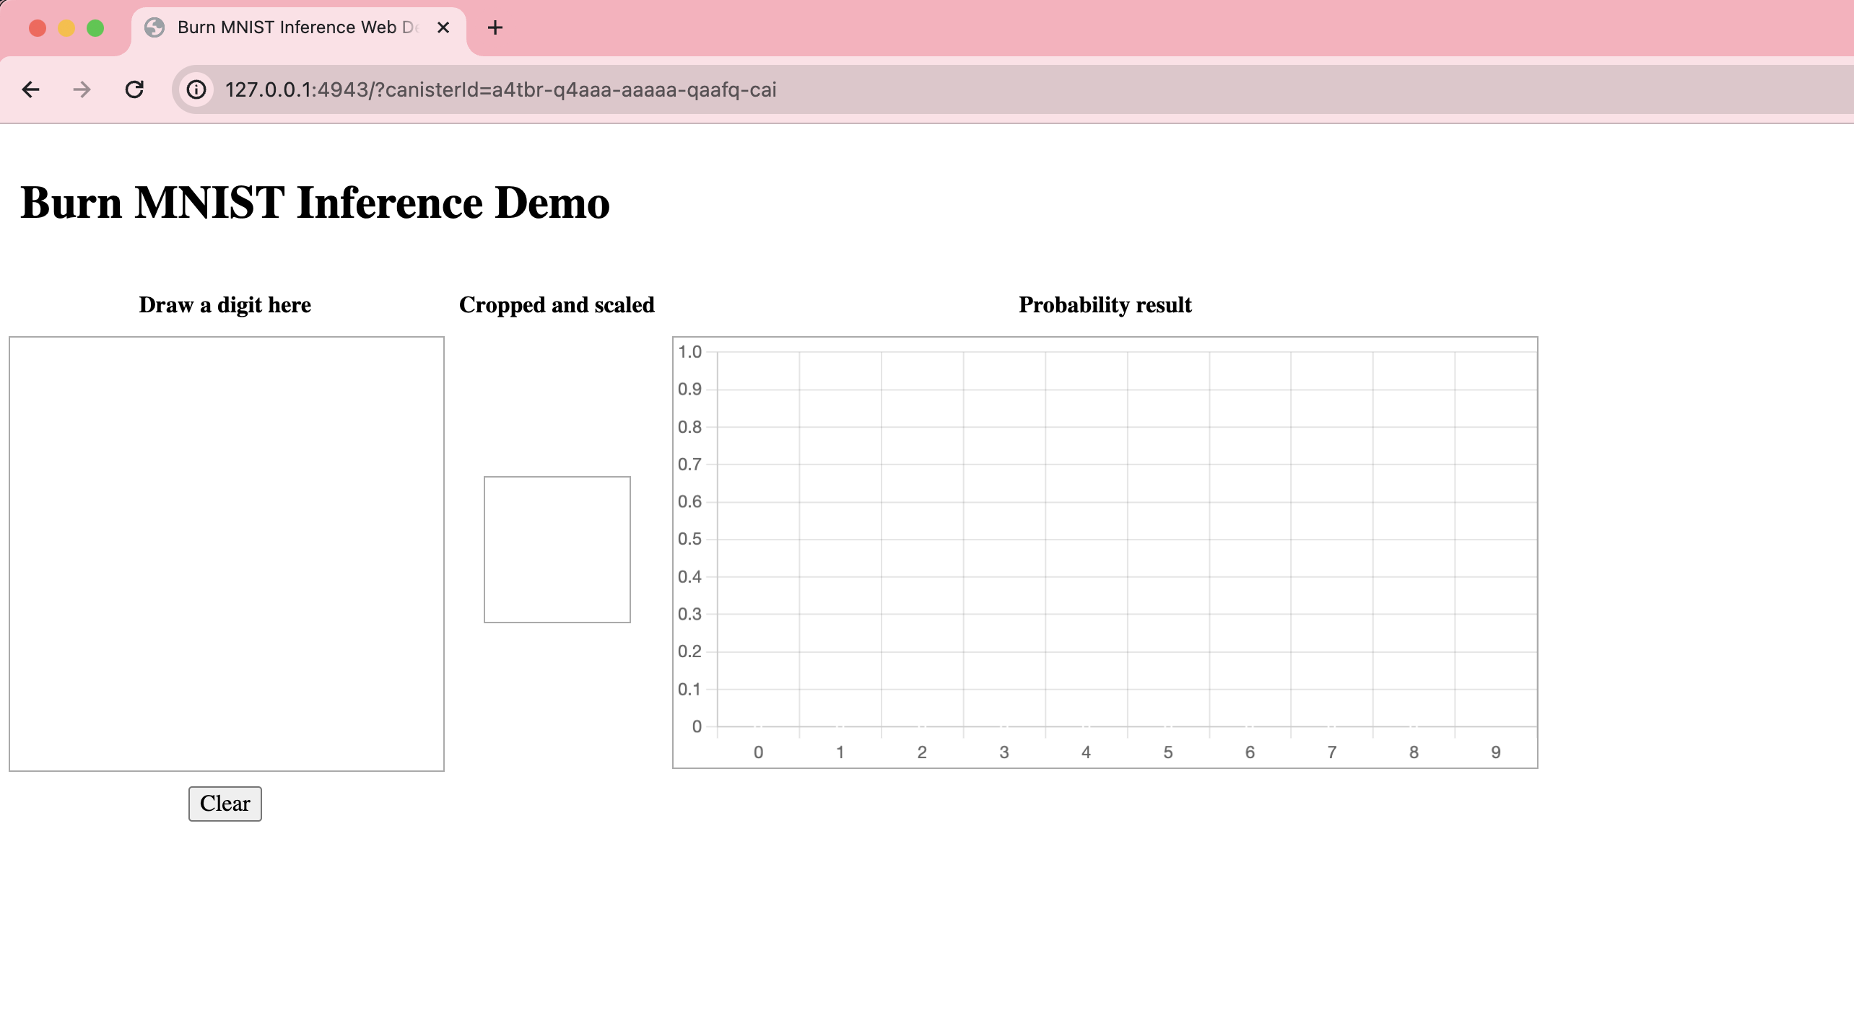Click the Clear button
Screen dimensions: 1854x1020
(x=226, y=803)
